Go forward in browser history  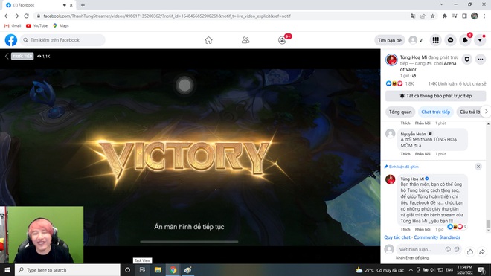coord(16,16)
